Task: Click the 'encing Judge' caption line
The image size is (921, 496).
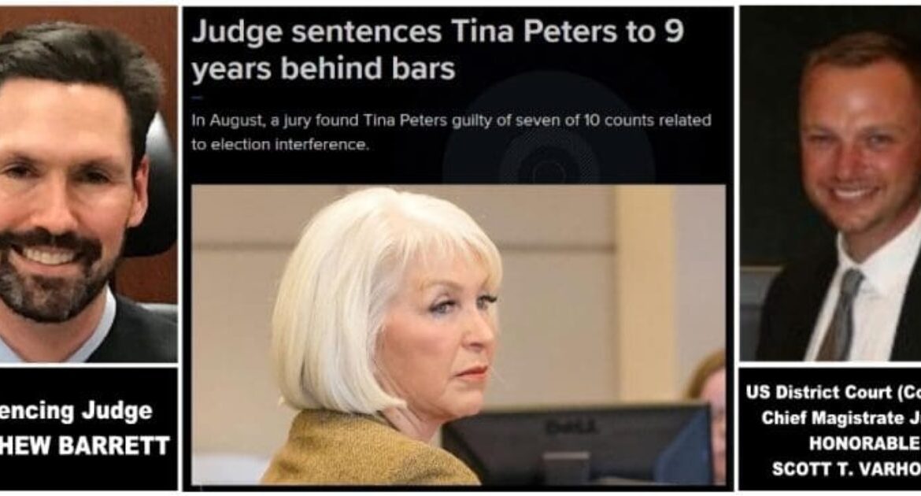Action: tap(76, 412)
